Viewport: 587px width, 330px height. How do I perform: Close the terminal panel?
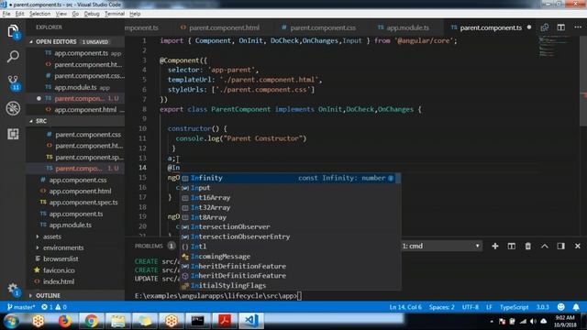tap(578, 246)
